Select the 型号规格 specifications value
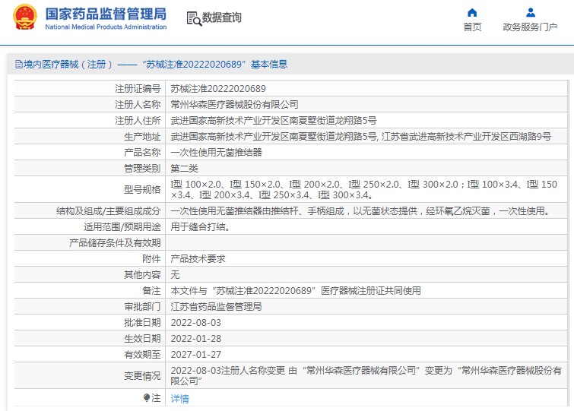 tap(364, 189)
